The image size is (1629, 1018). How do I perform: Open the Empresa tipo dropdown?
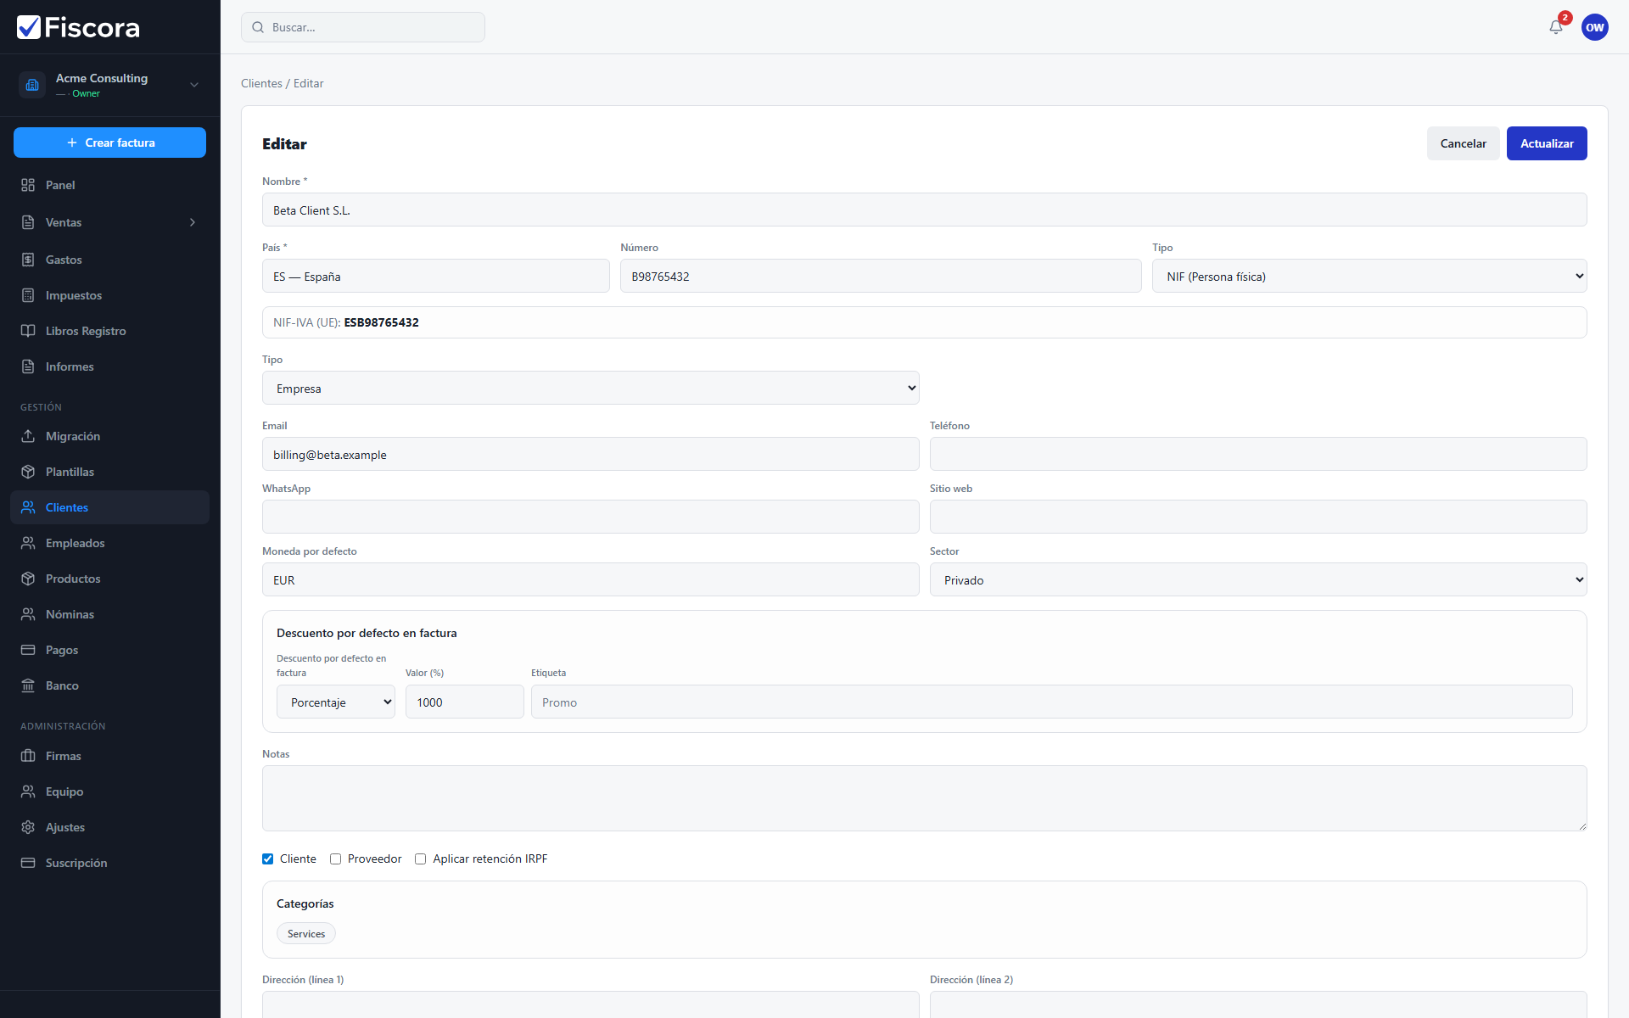click(x=591, y=388)
